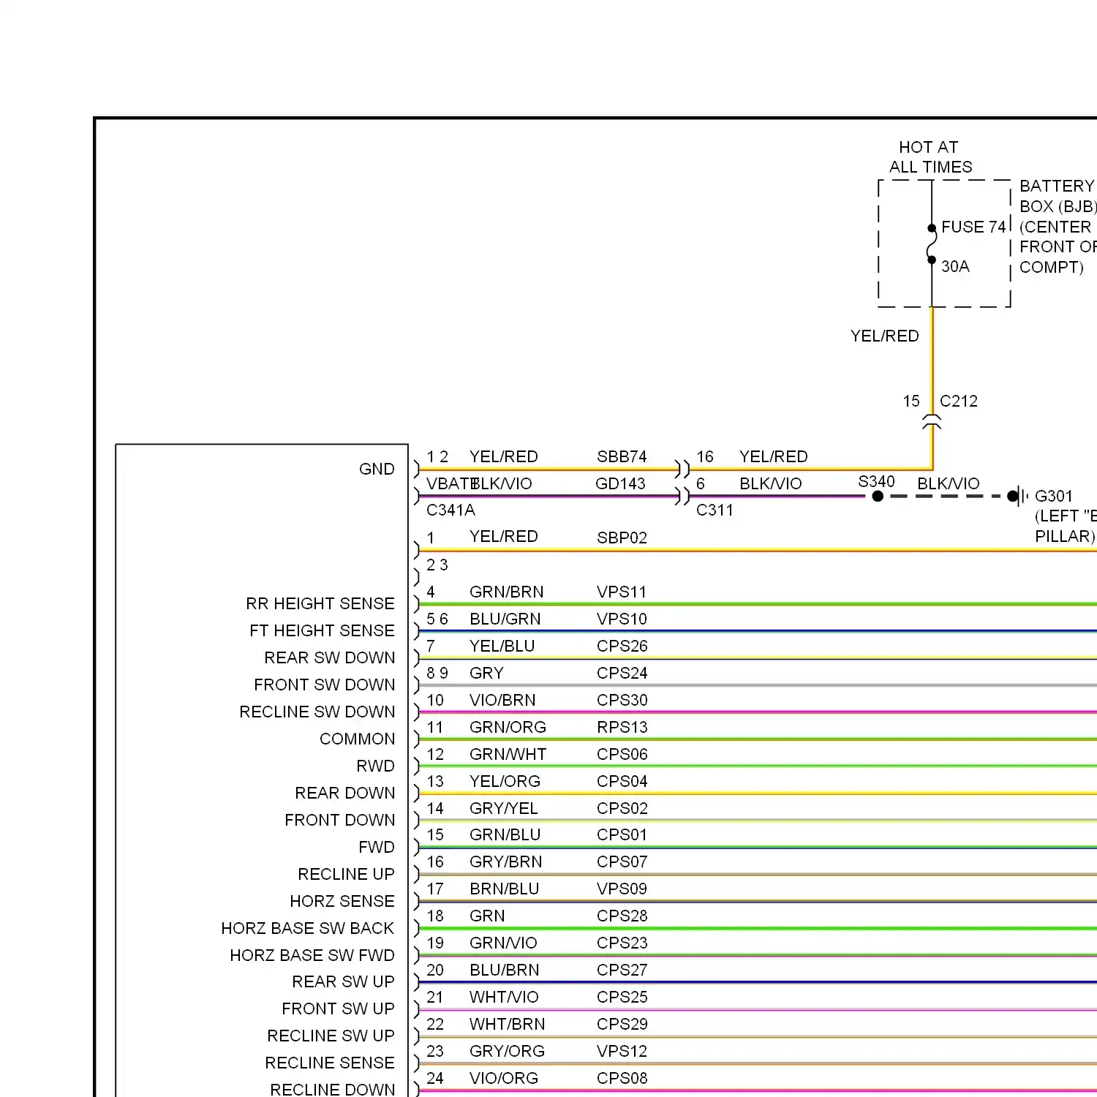
Task: Select the VIO/BRN wire color label
Action: [x=502, y=700]
